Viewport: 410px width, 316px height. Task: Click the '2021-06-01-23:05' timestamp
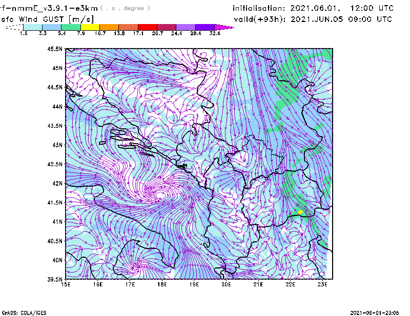click(375, 312)
